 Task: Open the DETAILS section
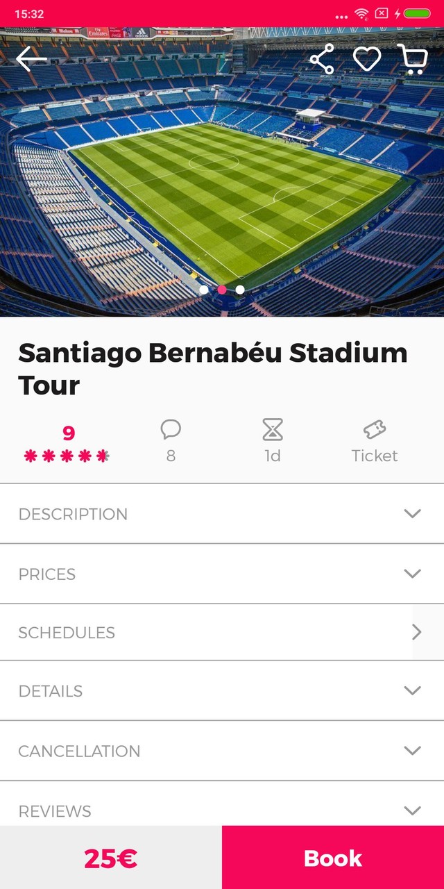(222, 691)
